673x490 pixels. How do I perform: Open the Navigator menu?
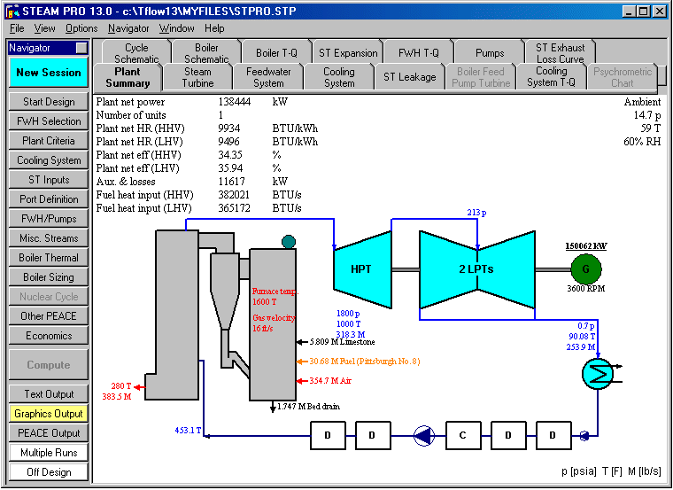pyautogui.click(x=128, y=28)
